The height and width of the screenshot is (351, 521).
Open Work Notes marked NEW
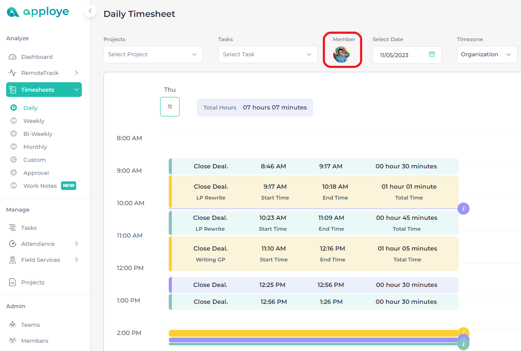coord(41,186)
